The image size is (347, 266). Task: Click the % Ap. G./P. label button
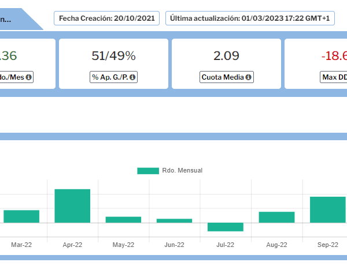click(113, 77)
